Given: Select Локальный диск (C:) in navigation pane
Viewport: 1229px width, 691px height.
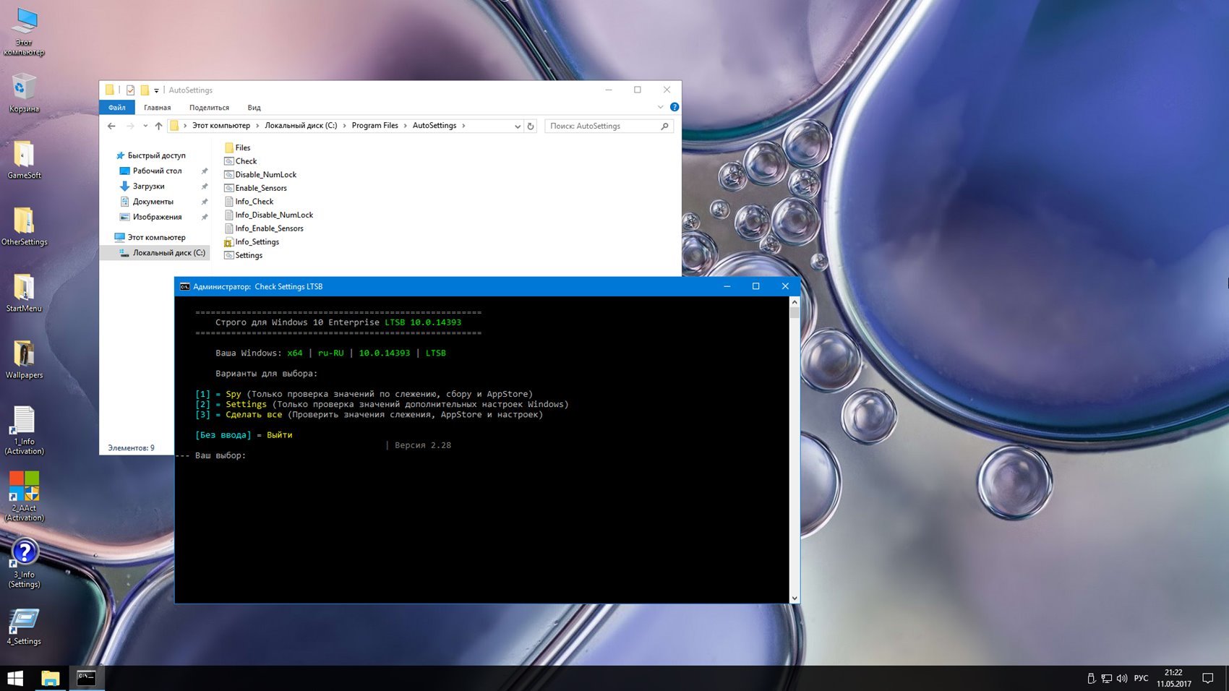Looking at the screenshot, I should point(168,253).
